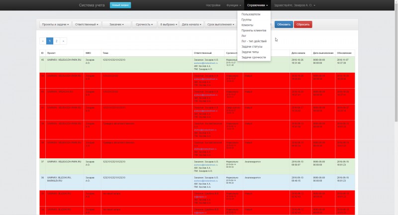Image resolution: width=398 pixels, height=215 pixels.
Task: Open the Захаров А. О. user menu
Action: point(295,5)
